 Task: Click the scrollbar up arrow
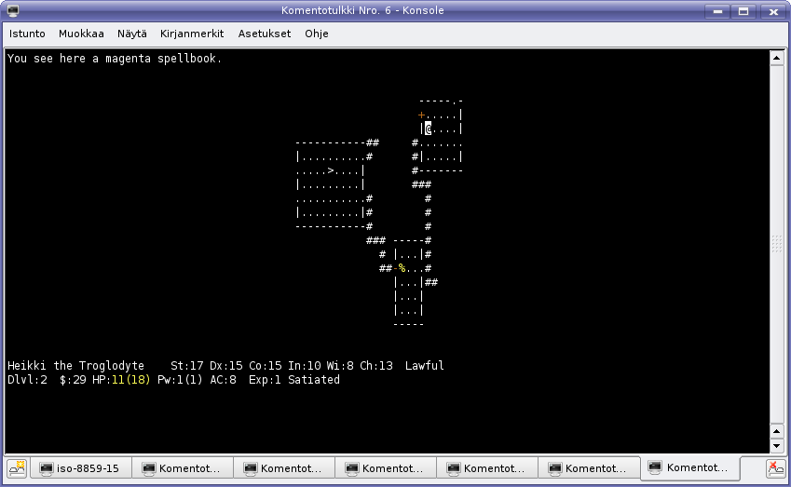pos(777,58)
